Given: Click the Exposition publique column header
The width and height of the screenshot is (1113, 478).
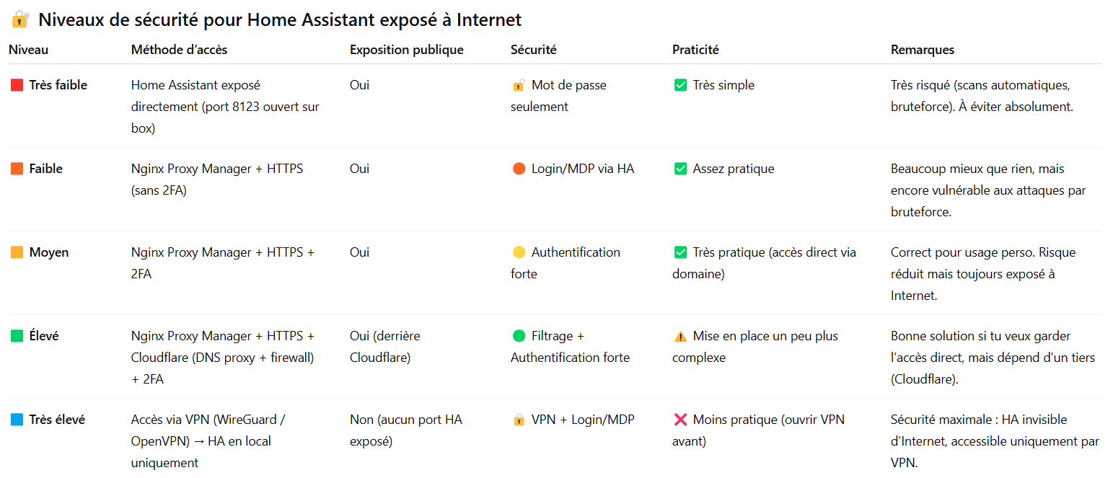Looking at the screenshot, I should point(406,50).
